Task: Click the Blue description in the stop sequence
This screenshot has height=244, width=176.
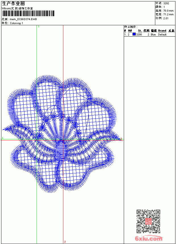Action: (x=153, y=35)
